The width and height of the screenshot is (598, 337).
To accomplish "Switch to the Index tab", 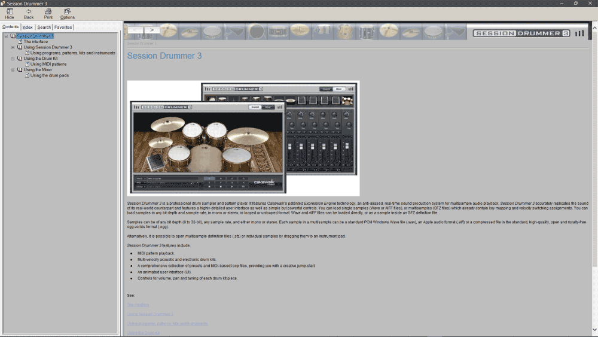I will [28, 27].
